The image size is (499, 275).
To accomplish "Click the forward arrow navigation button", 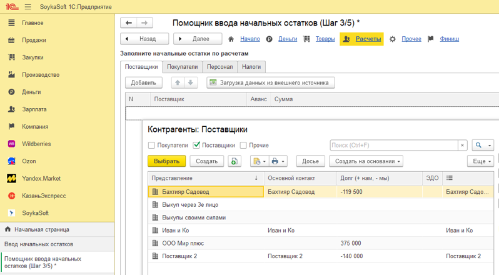I will tap(144, 23).
